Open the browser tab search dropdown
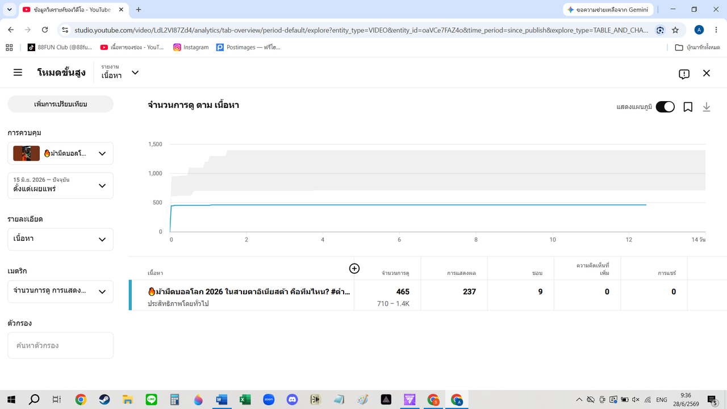The height and width of the screenshot is (409, 727). 9,10
